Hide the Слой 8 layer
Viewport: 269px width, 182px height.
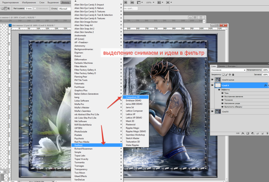pyautogui.click(x=212, y=111)
